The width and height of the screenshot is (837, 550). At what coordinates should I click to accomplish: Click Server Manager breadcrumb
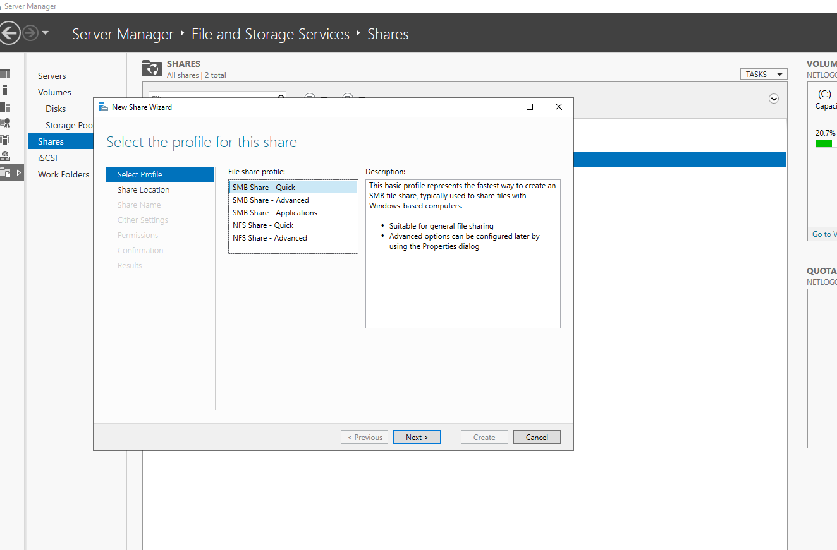click(x=123, y=34)
